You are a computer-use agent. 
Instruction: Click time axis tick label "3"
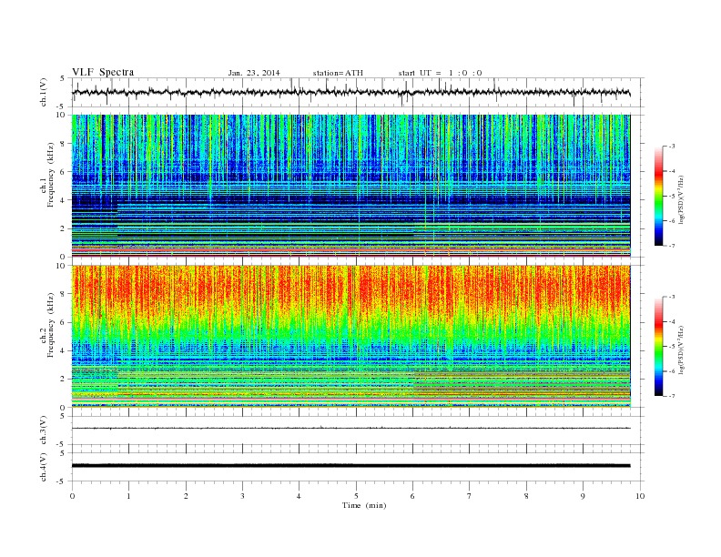coord(242,496)
